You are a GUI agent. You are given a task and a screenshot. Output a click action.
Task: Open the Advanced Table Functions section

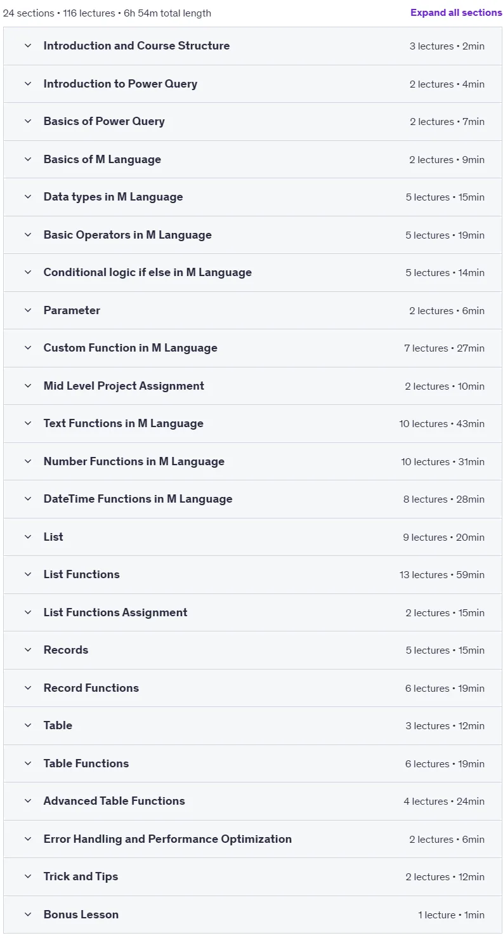(252, 801)
